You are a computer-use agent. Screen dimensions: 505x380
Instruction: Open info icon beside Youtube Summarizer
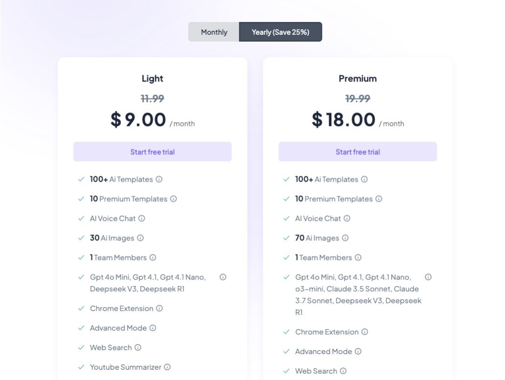point(167,367)
